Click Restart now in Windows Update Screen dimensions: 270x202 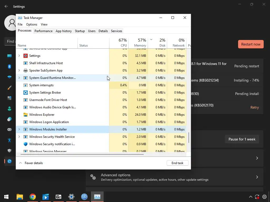point(251,44)
